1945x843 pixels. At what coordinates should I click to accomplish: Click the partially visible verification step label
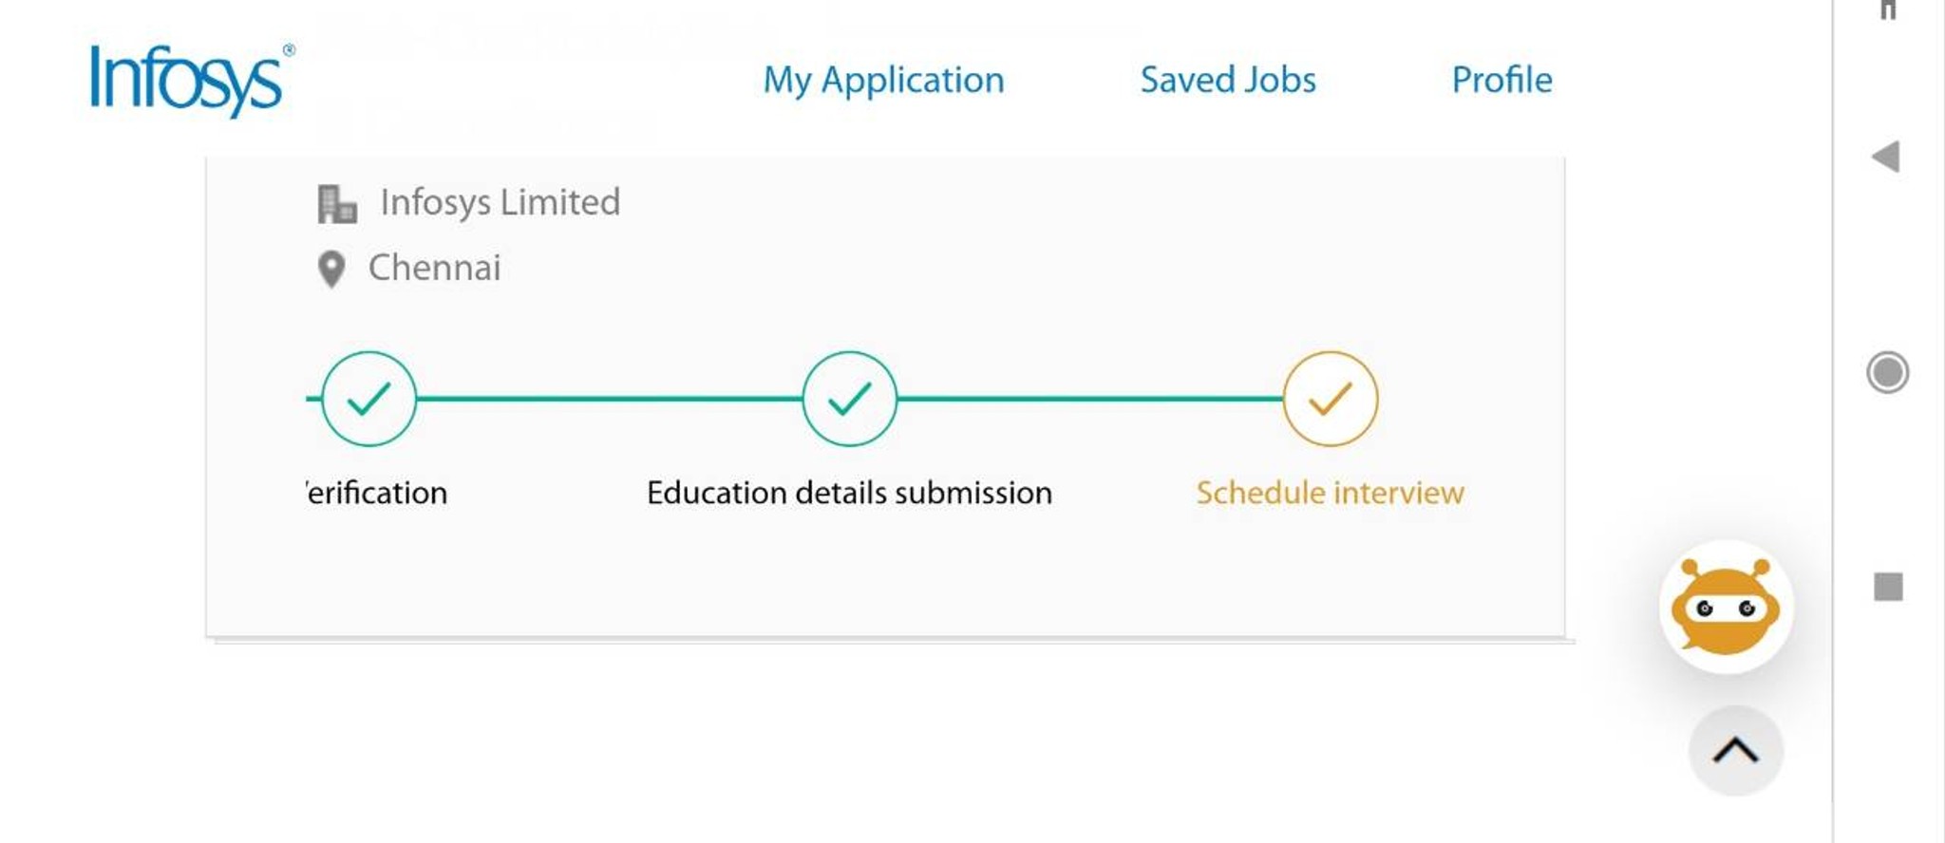tap(378, 493)
